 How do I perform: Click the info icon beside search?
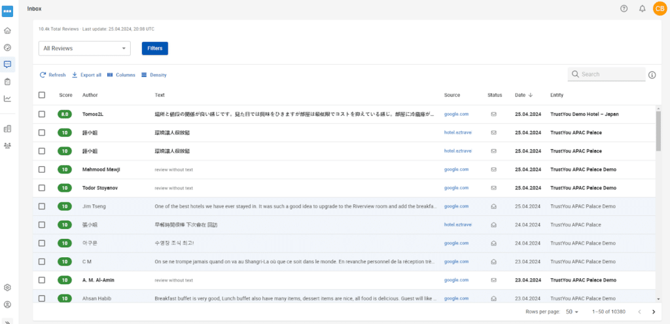652,75
